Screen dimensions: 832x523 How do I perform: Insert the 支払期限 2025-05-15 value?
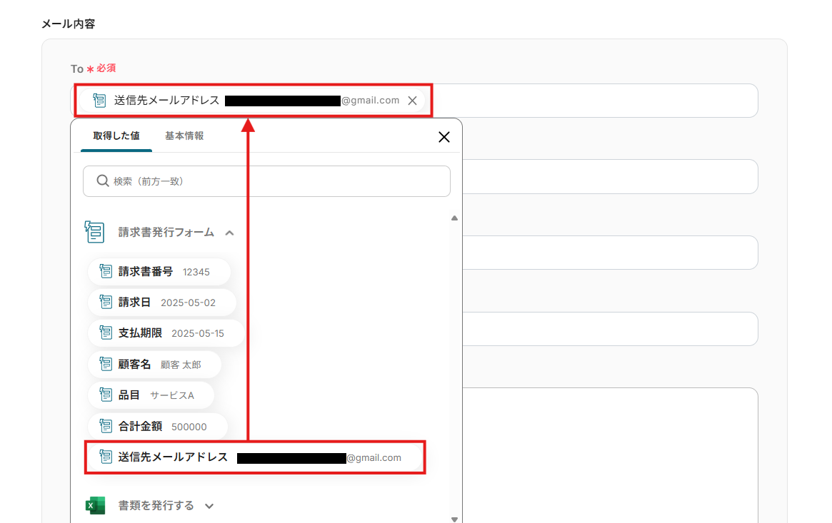click(166, 333)
